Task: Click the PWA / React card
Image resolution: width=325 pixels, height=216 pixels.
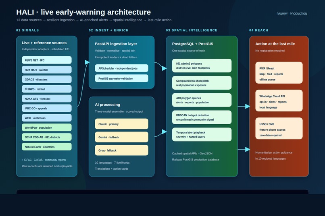Action: click(x=279, y=73)
